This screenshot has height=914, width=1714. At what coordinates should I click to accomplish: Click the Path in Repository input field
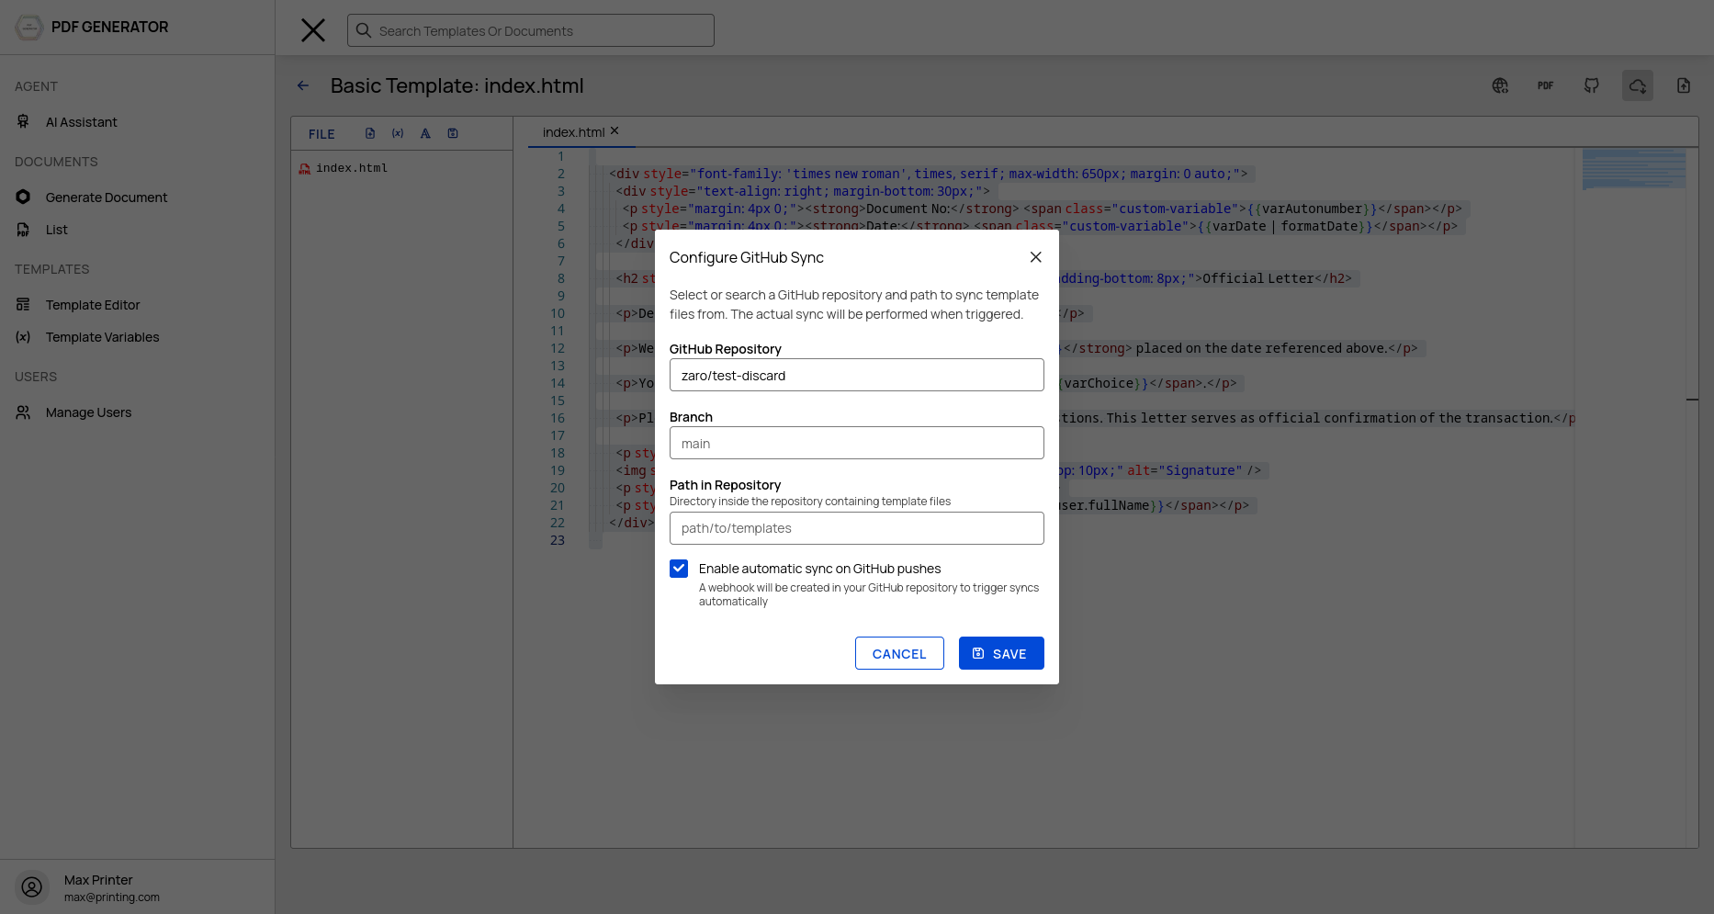click(x=857, y=528)
